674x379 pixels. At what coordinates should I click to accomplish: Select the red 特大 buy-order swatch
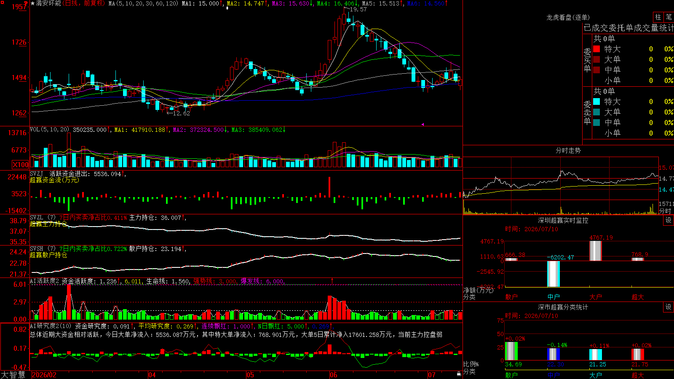(596, 49)
